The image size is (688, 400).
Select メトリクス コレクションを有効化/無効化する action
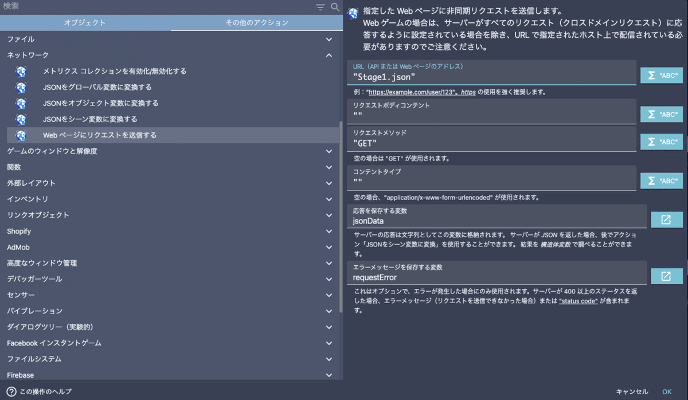(x=173, y=72)
